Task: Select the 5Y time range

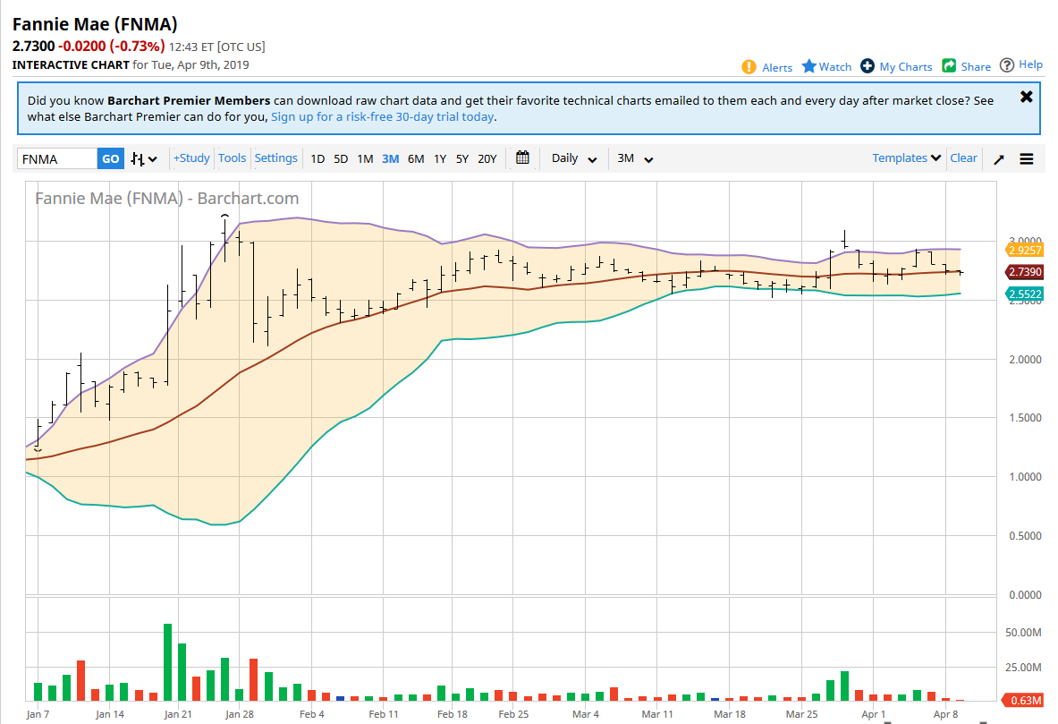Action: tap(462, 158)
